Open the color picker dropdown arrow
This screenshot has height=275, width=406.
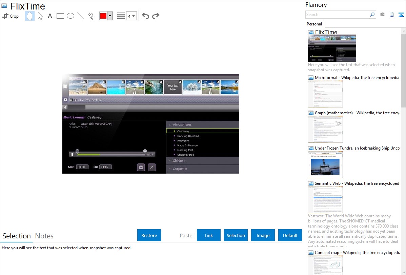pyautogui.click(x=110, y=16)
